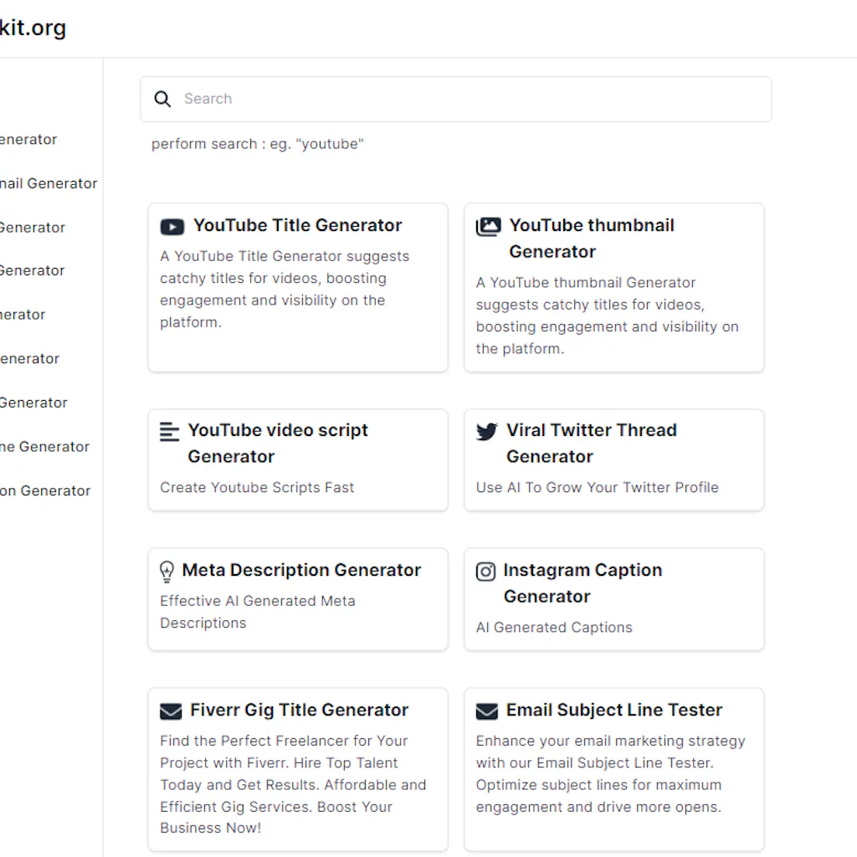This screenshot has height=857, width=857.
Task: Select the thumbnail Generator entry in the sidebar
Action: pyautogui.click(x=49, y=183)
